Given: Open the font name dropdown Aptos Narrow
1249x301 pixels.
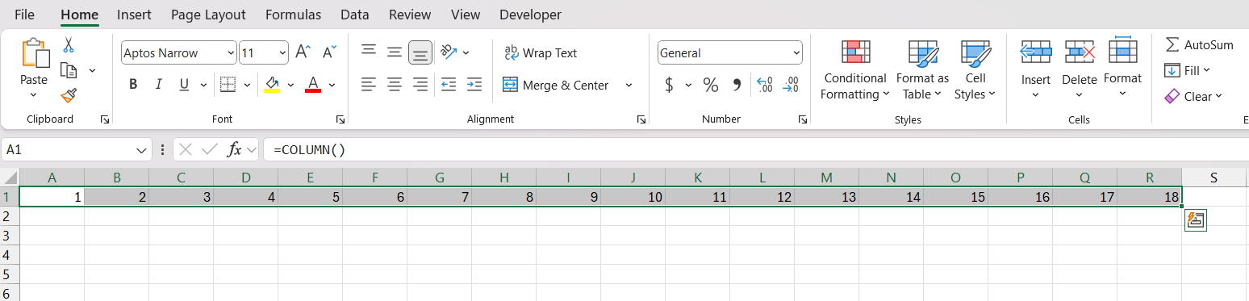Looking at the screenshot, I should pyautogui.click(x=231, y=53).
